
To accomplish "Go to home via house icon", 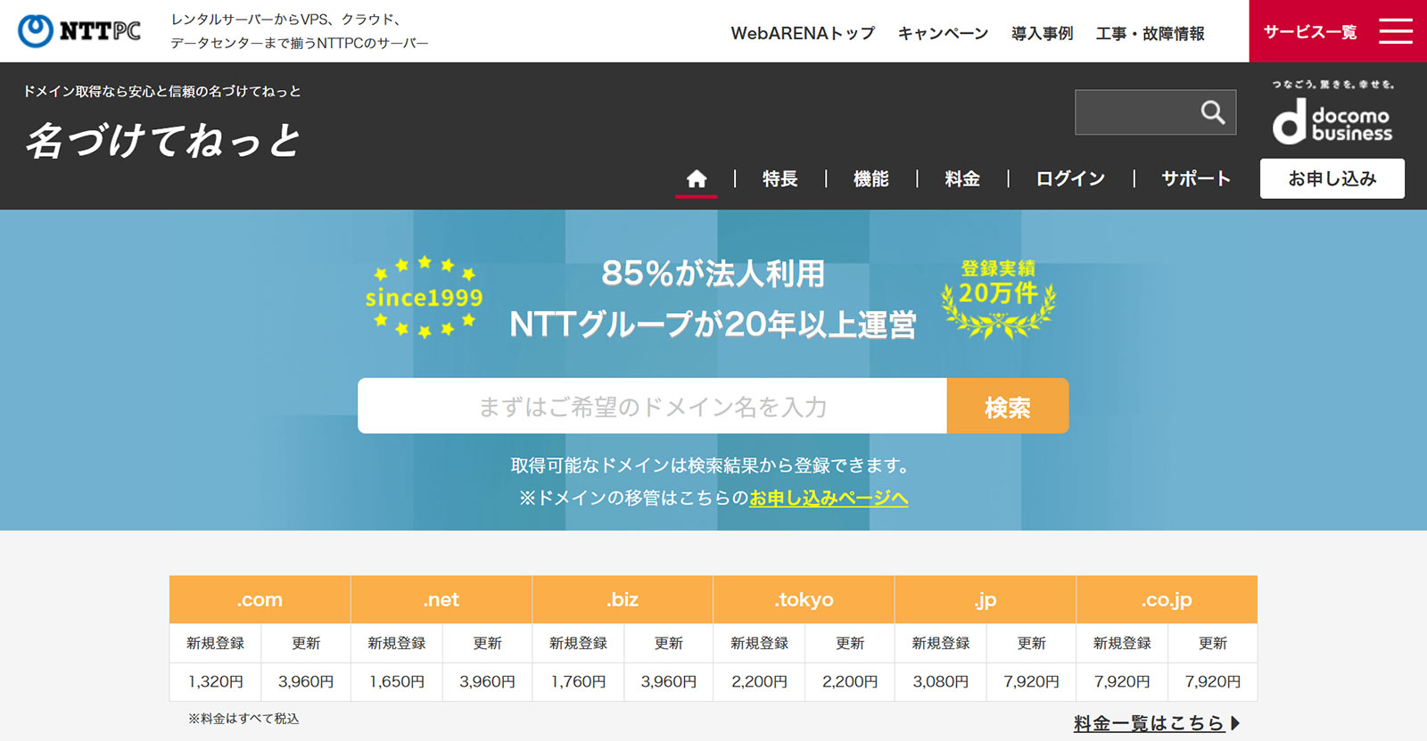I will [697, 178].
